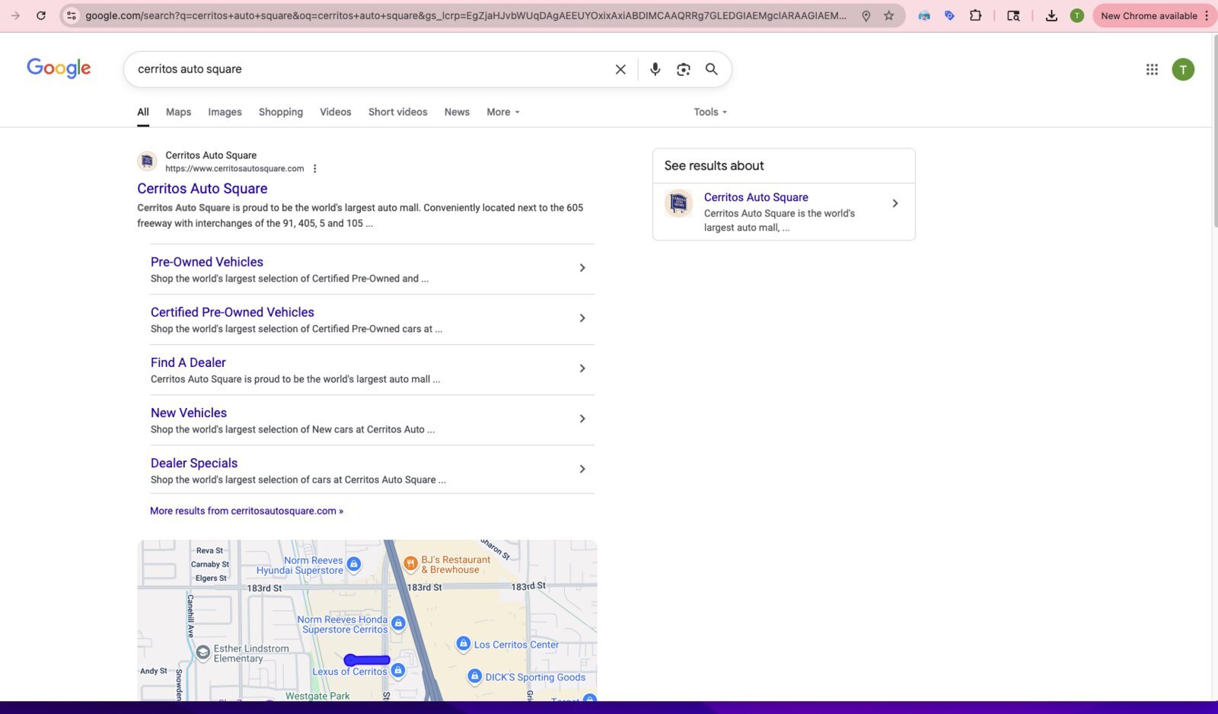
Task: Go to the Google logo homepage
Action: (59, 69)
